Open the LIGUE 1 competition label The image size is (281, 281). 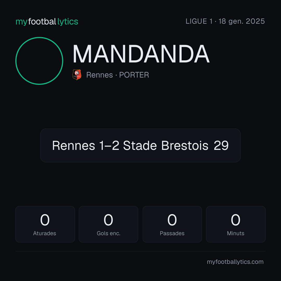click(x=199, y=21)
